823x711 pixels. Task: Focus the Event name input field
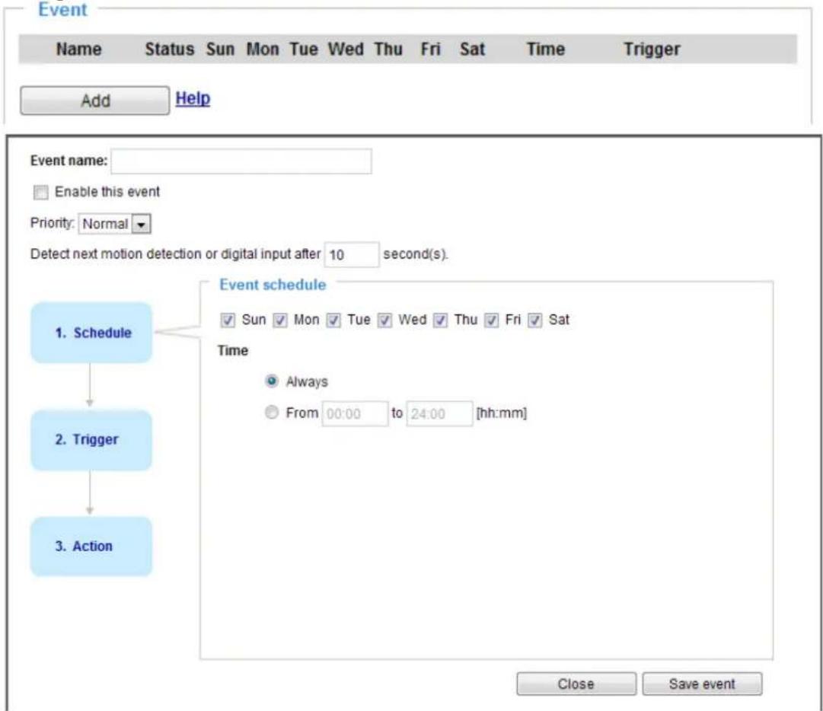241,161
